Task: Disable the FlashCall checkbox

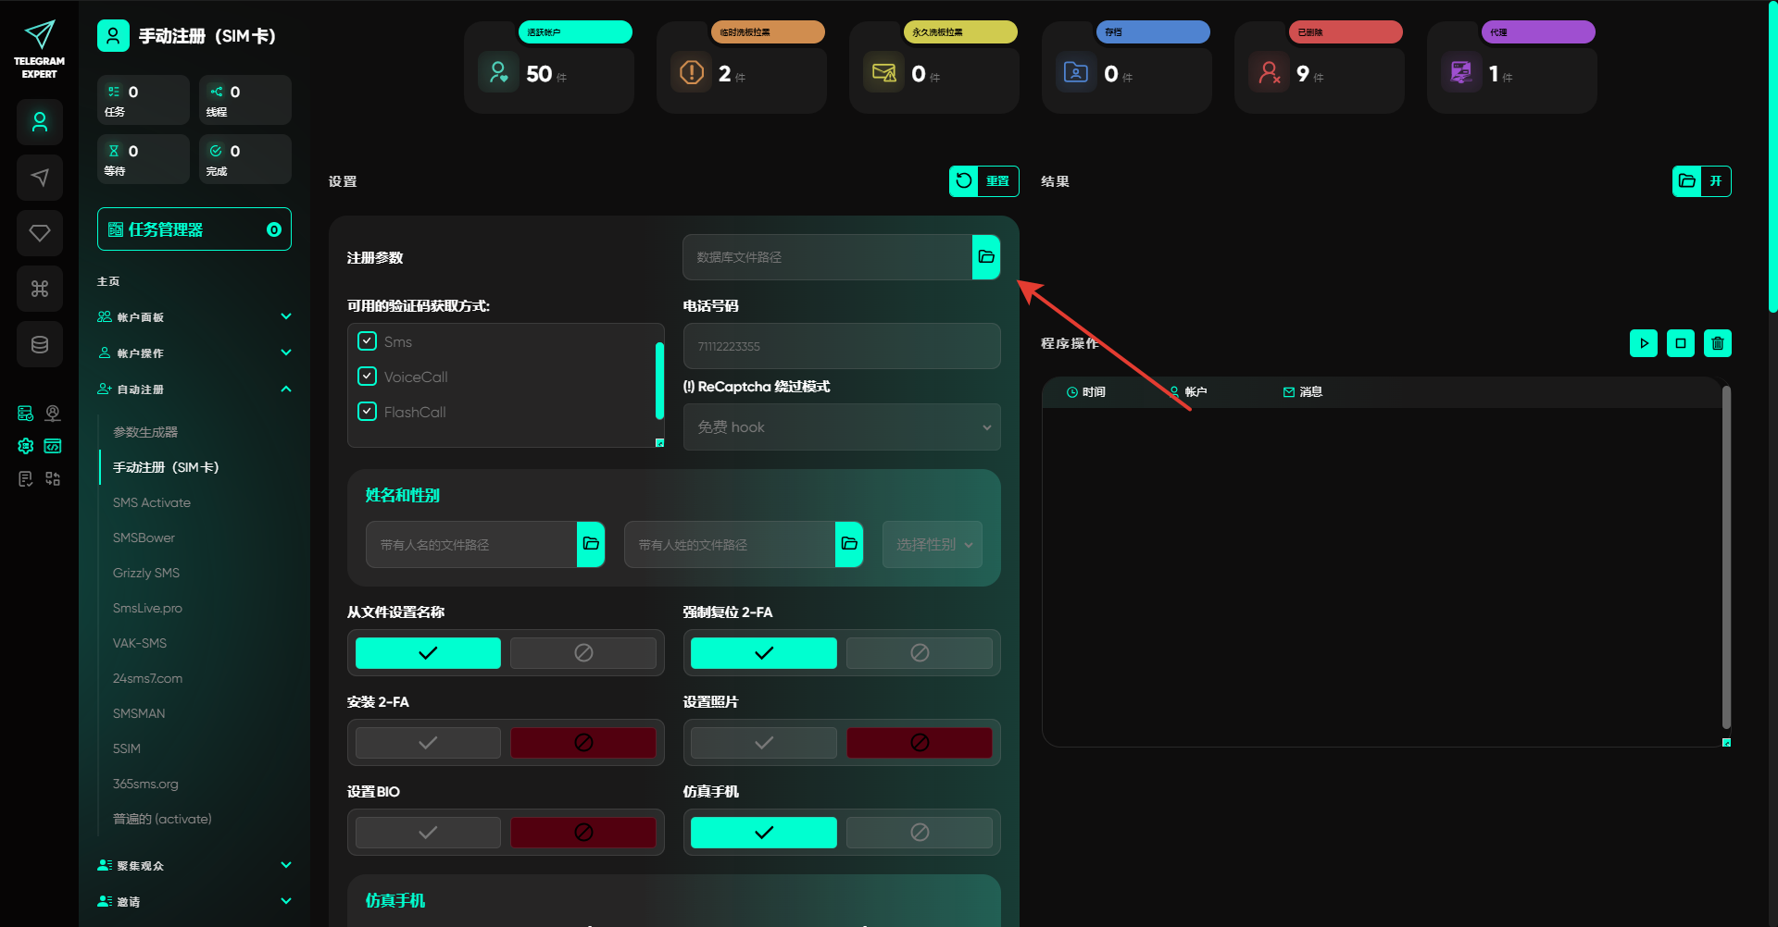Action: (368, 412)
